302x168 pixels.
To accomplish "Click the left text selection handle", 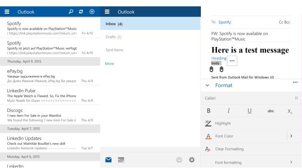I will pyautogui.click(x=211, y=69).
